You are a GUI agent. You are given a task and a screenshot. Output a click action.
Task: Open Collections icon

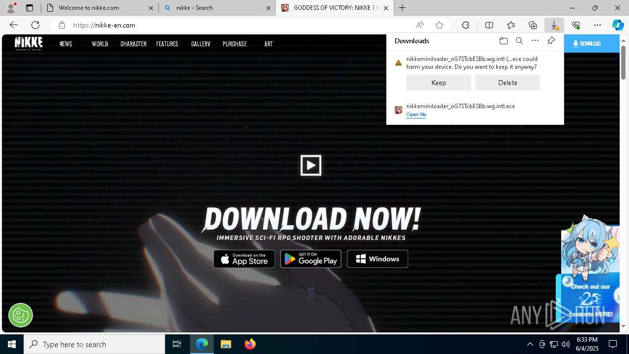pos(533,25)
